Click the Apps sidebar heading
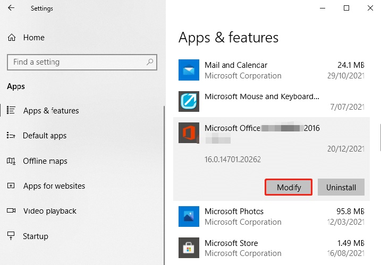The image size is (381, 265). [x=16, y=86]
